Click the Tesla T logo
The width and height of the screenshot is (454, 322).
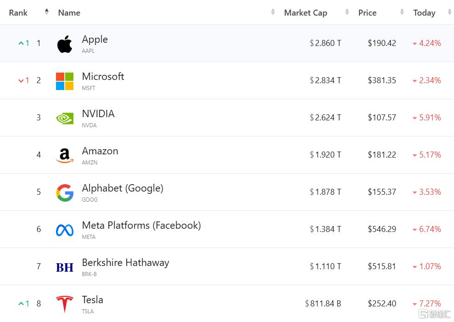65,304
